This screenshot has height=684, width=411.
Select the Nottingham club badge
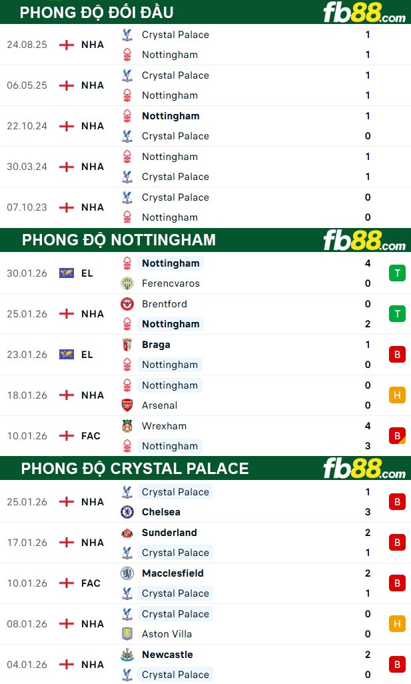127,55
